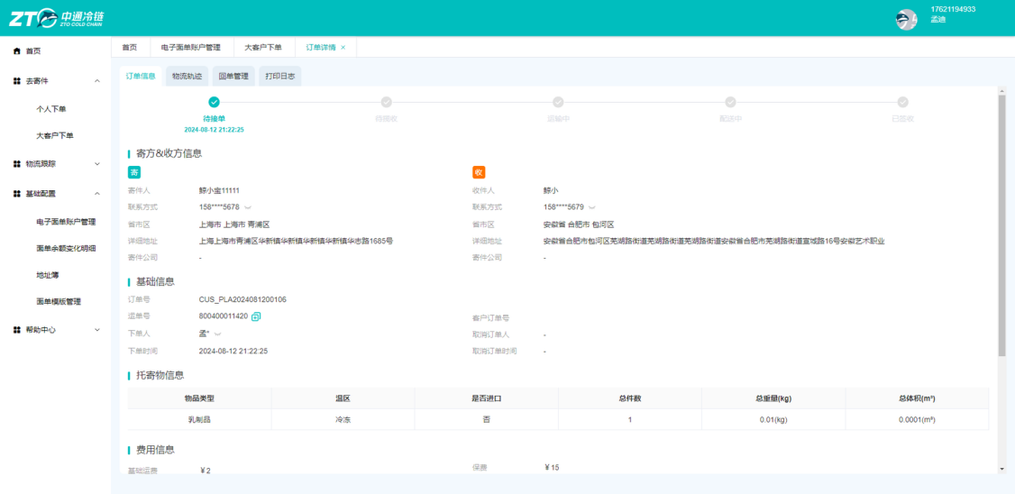Reveal the full 下单人 name
This screenshot has width=1015, height=494.
[217, 334]
